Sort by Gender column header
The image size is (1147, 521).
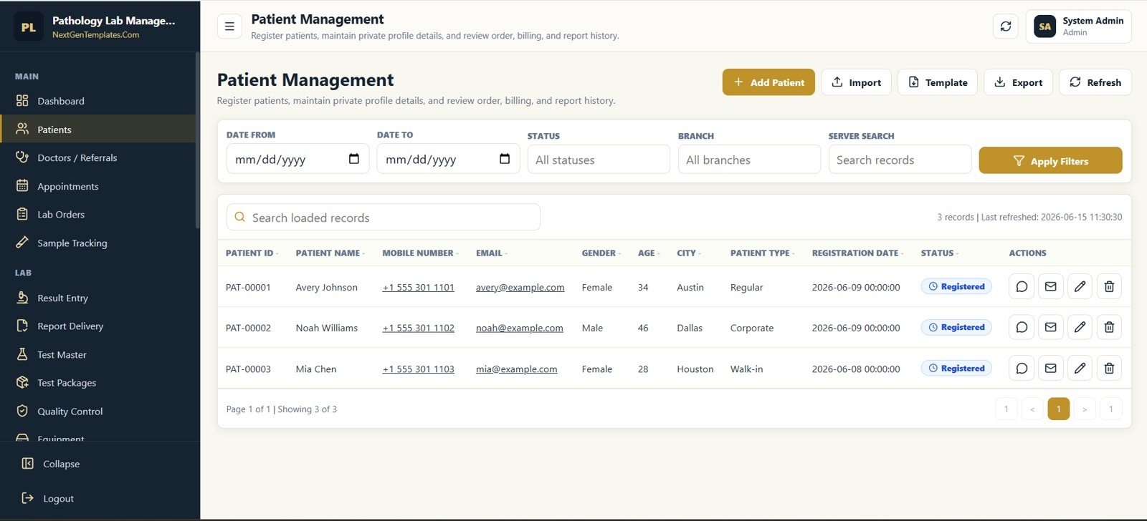[601, 253]
